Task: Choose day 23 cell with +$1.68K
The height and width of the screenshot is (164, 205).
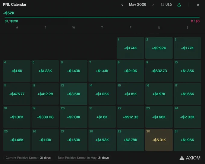Action: coord(159,117)
